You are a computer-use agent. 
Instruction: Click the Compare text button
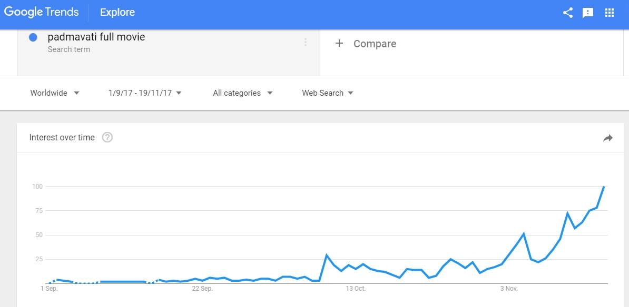pos(375,44)
